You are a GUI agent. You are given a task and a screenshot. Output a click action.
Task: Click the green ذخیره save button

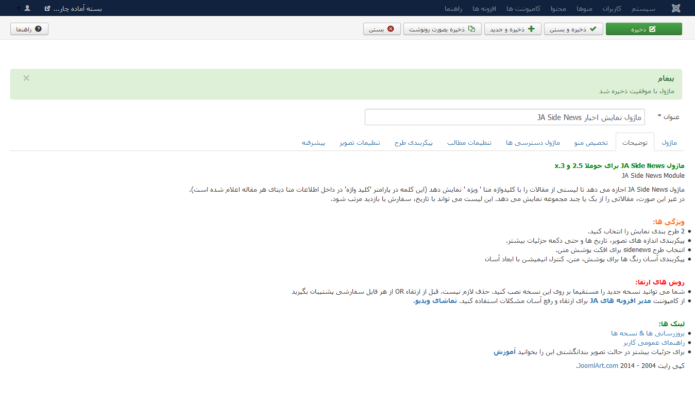(x=643, y=29)
